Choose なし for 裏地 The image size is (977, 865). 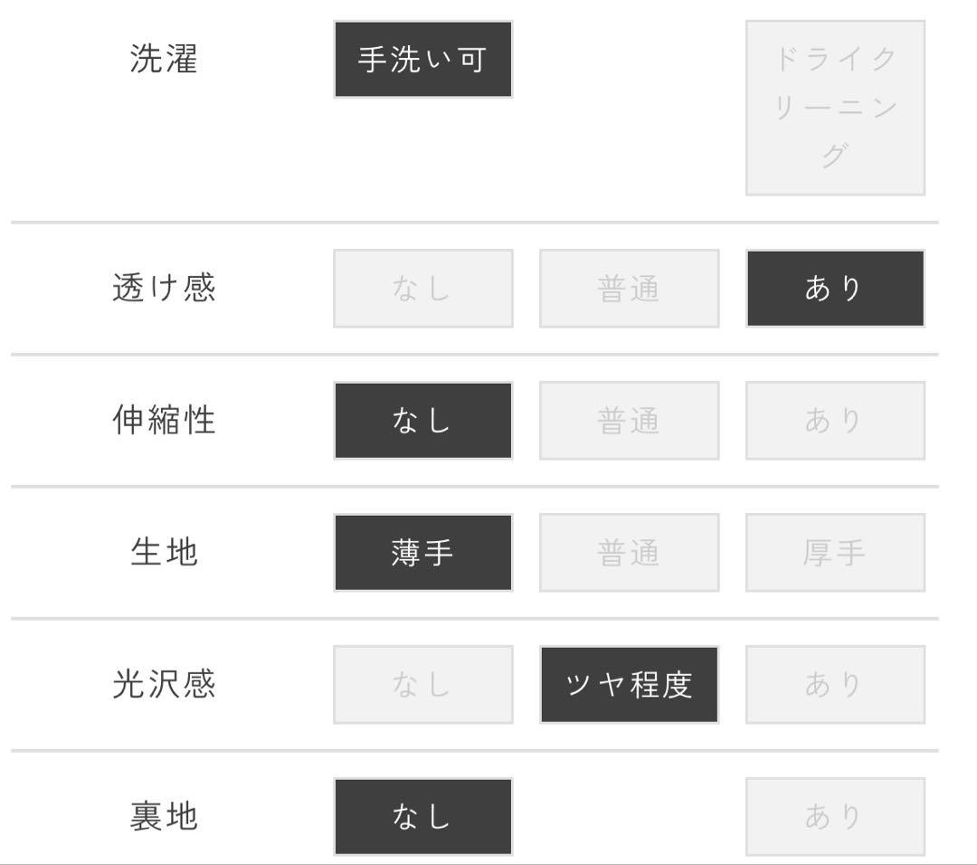(x=422, y=814)
